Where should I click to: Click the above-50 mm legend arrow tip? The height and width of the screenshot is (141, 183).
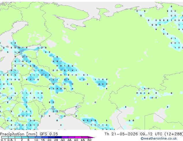click(x=91, y=137)
